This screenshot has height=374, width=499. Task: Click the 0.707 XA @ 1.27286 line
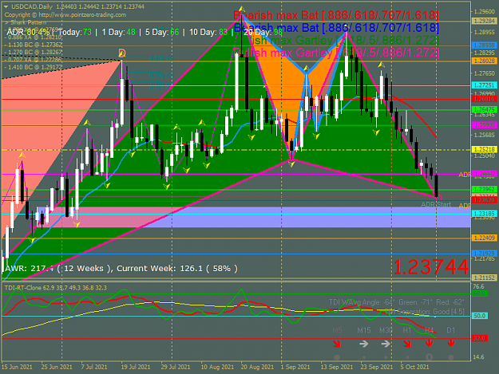coord(33,60)
